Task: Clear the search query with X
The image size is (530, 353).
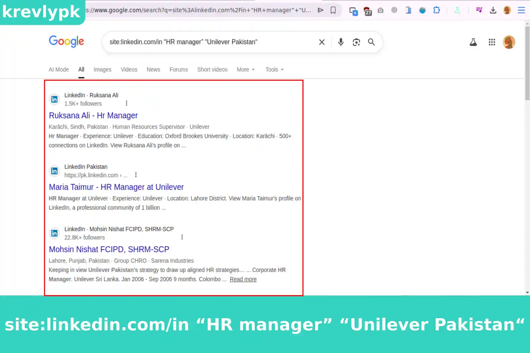Action: click(x=322, y=42)
